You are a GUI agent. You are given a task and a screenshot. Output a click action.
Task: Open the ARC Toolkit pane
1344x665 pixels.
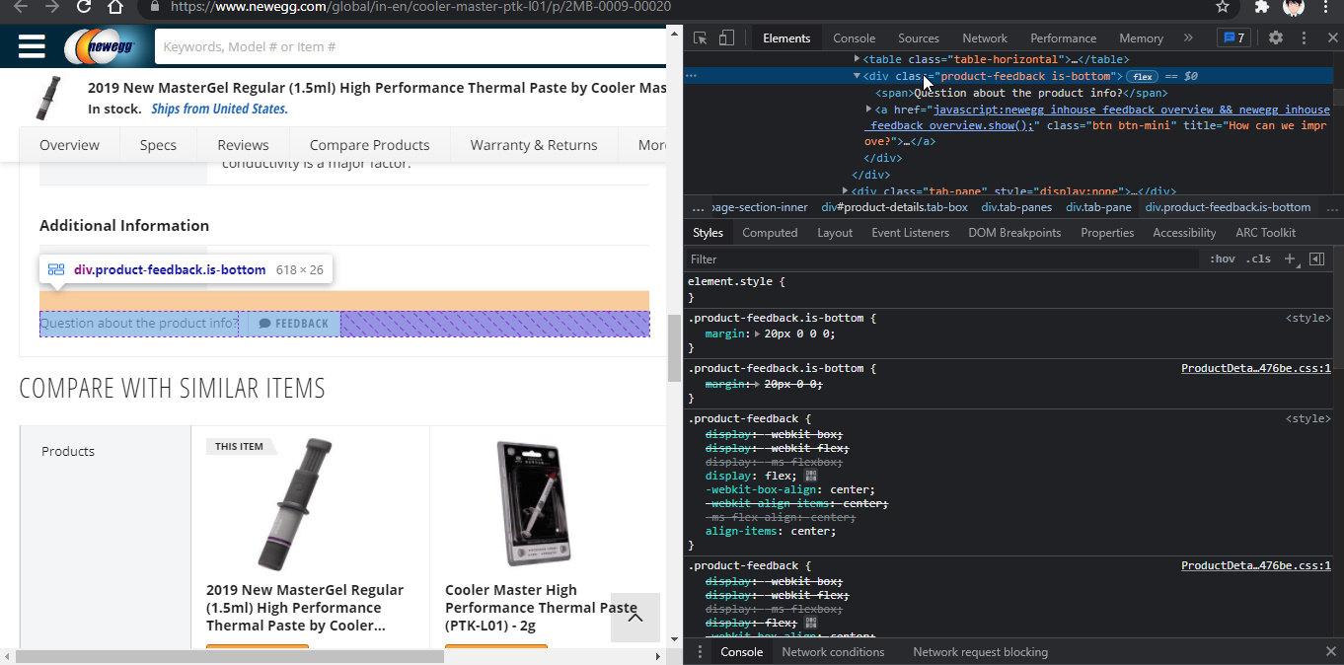(x=1265, y=233)
